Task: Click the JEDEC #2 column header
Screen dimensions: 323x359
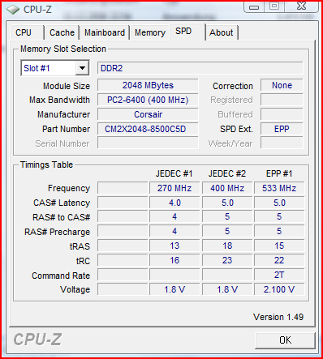Action: coord(227,173)
